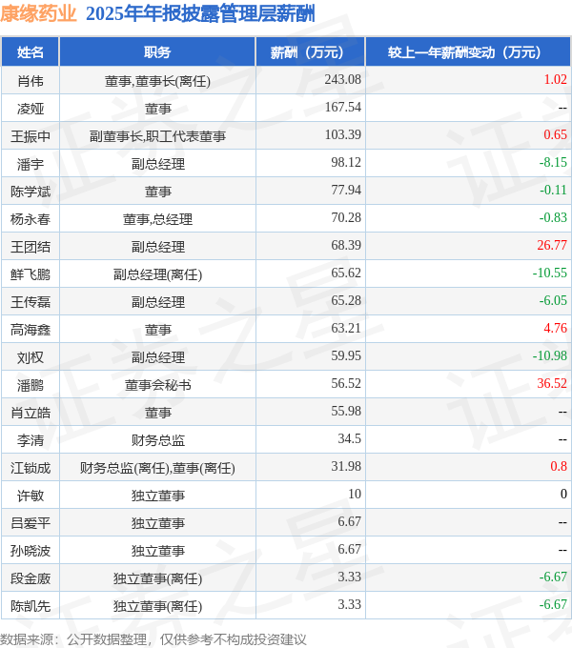Image resolution: width=572 pixels, height=648 pixels.
Task: Click the heading 2025年年报披露管理层薪酬
Action: pyautogui.click(x=200, y=13)
